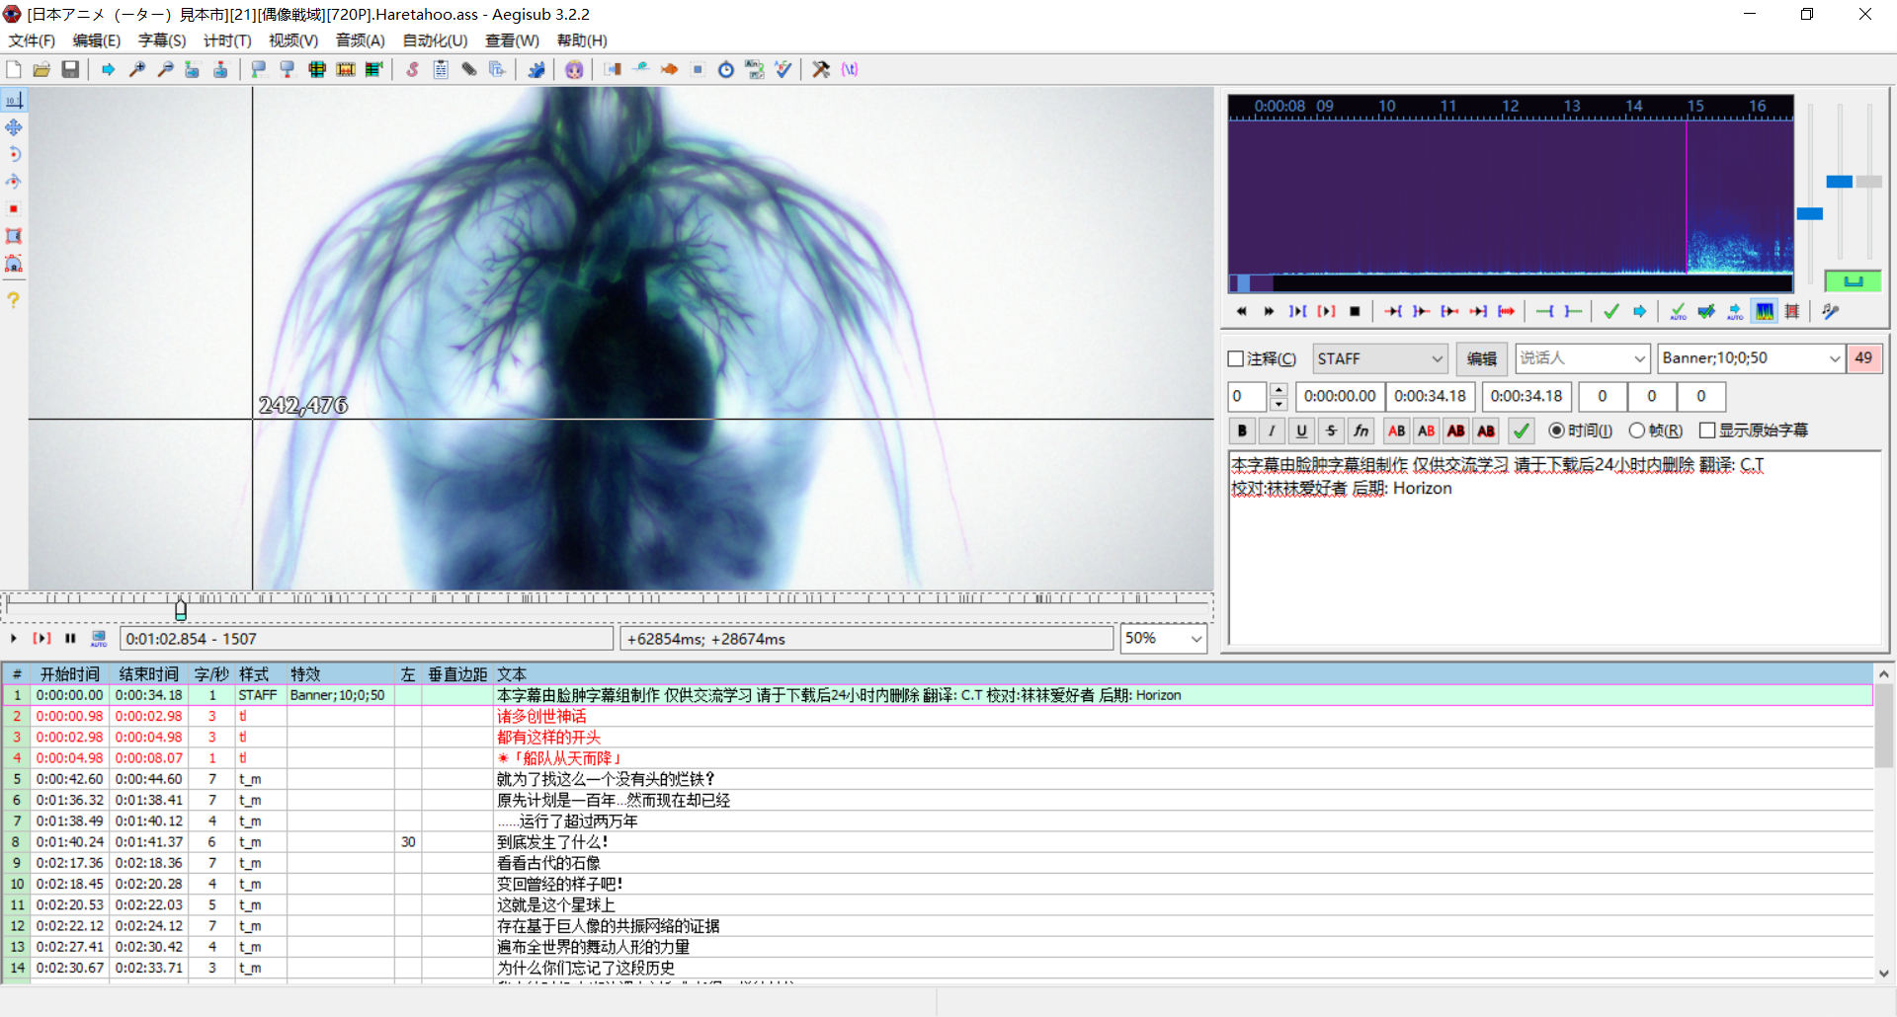The height and width of the screenshot is (1017, 1897).
Task: Open the Styles Manager (pink S icon)
Action: pos(412,69)
